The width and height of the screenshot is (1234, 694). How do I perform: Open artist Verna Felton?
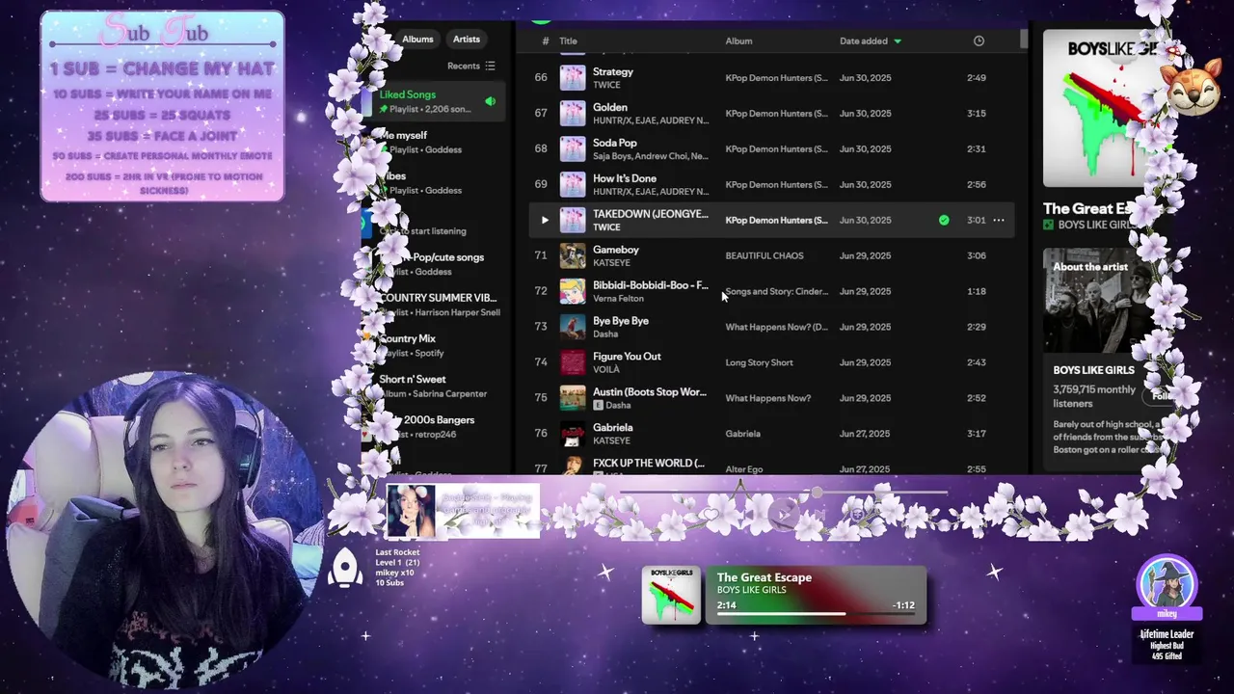pyautogui.click(x=618, y=299)
